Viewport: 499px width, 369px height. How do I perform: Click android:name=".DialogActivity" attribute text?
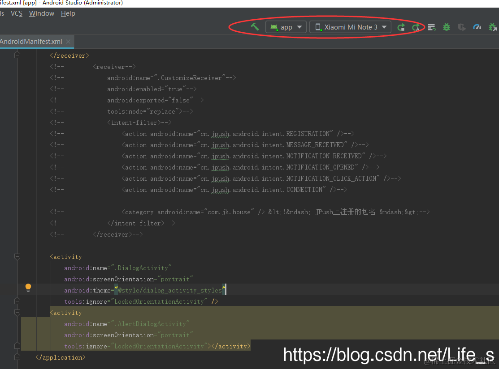118,268
